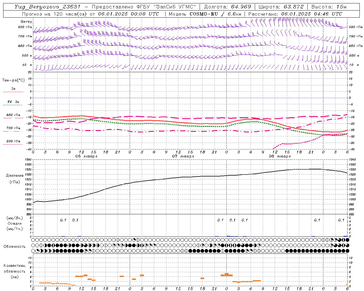This screenshot has width=364, height=291.
Task: Click the left 500 м wind level label
Action: click(27, 55)
